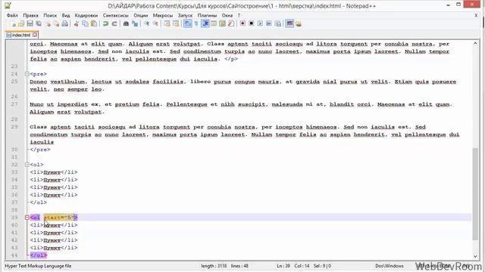Open the Запуск menu
This screenshot has height=272, width=485.
click(185, 15)
